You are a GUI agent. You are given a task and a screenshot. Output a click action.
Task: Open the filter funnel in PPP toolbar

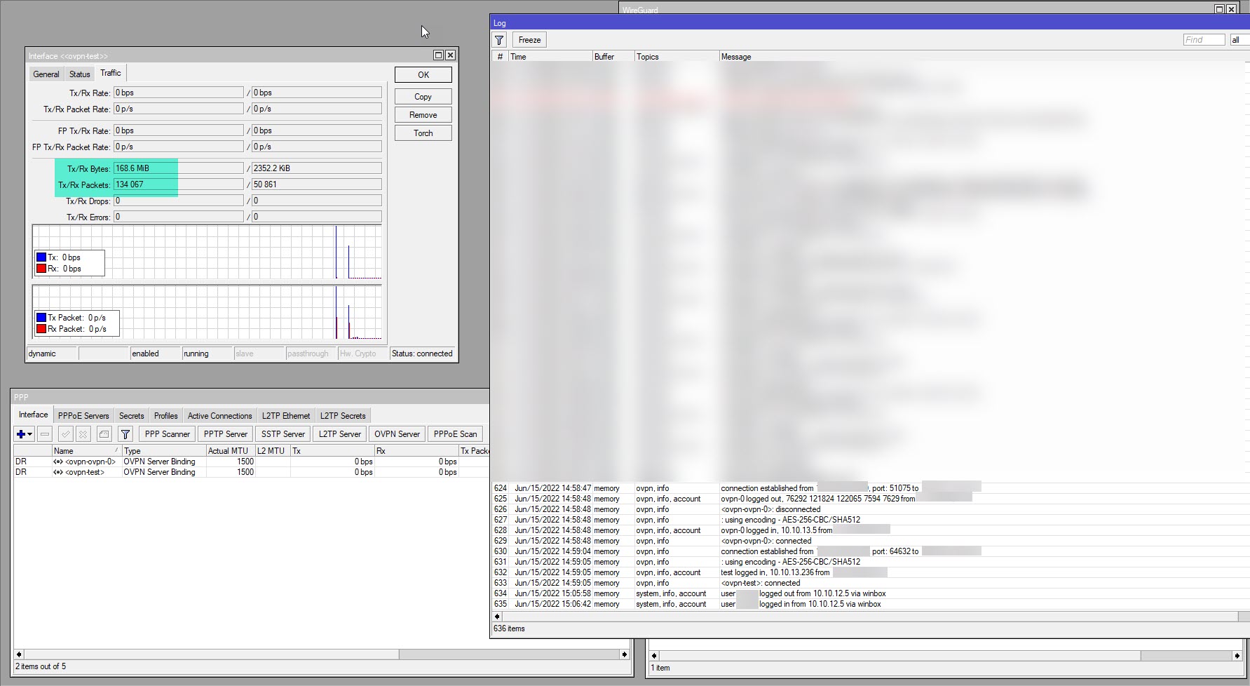[x=125, y=434]
